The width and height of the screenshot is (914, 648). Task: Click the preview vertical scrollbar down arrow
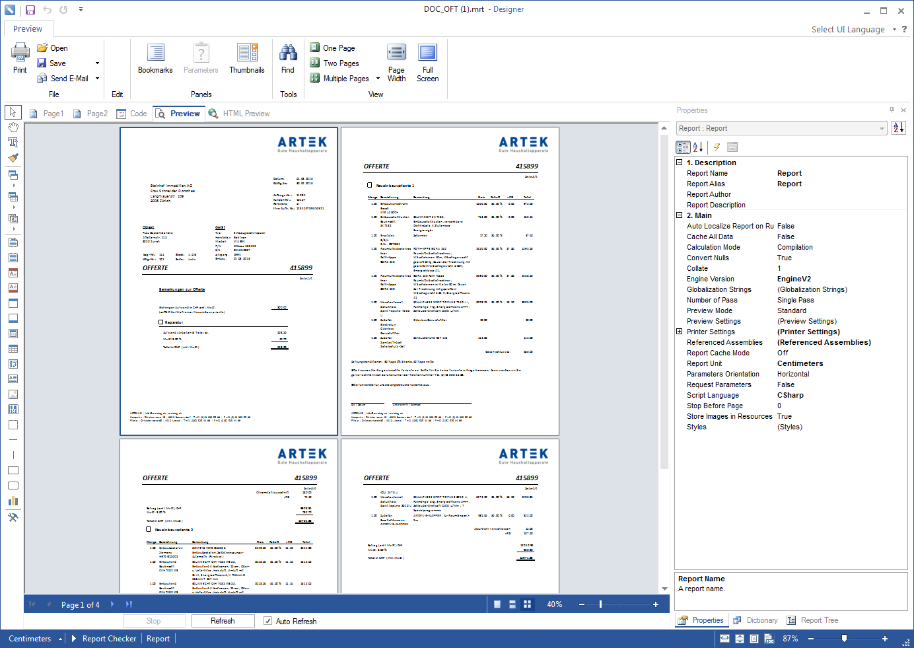coord(664,589)
